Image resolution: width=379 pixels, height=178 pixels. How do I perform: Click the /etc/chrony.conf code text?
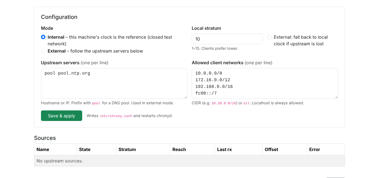[x=116, y=116]
